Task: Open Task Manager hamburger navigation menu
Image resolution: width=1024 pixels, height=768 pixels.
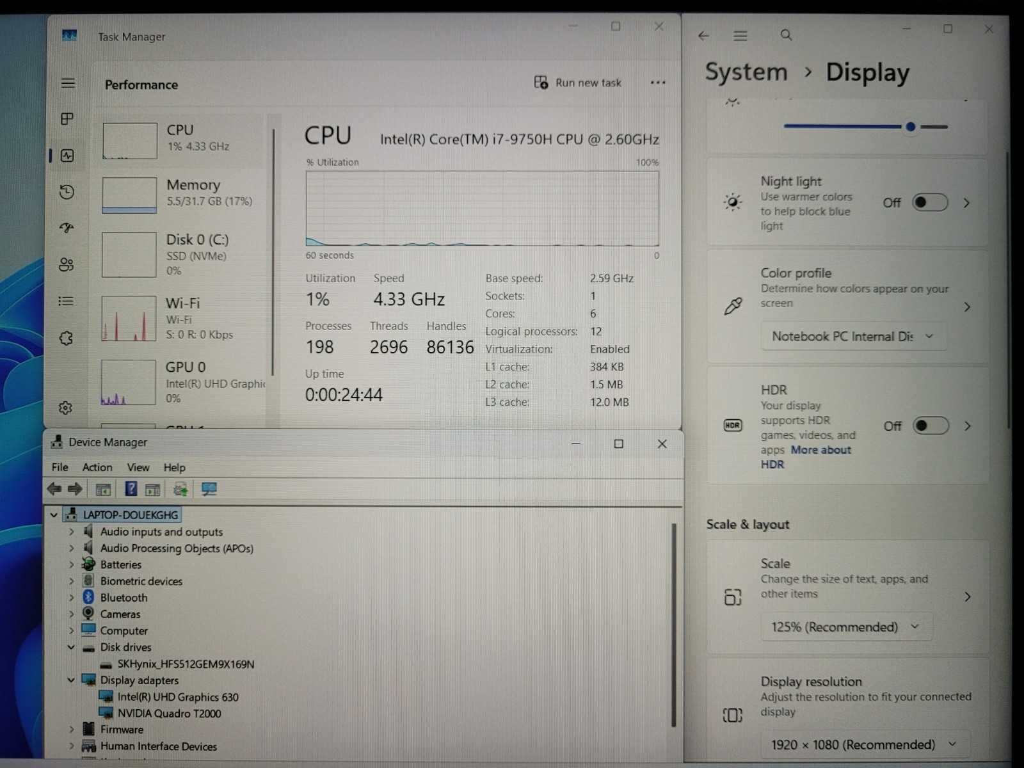Action: coord(68,83)
